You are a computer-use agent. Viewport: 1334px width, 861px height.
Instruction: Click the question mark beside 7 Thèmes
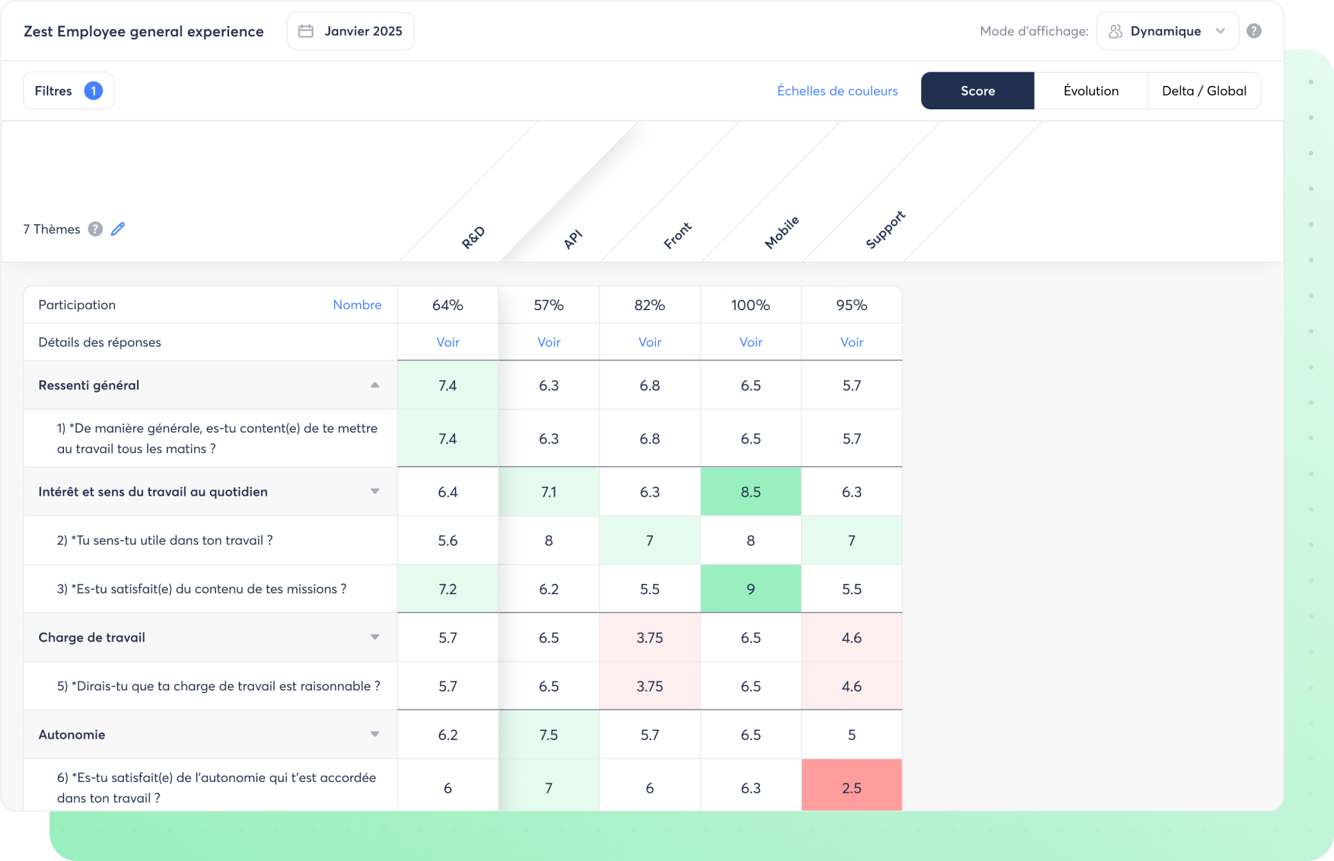[96, 229]
